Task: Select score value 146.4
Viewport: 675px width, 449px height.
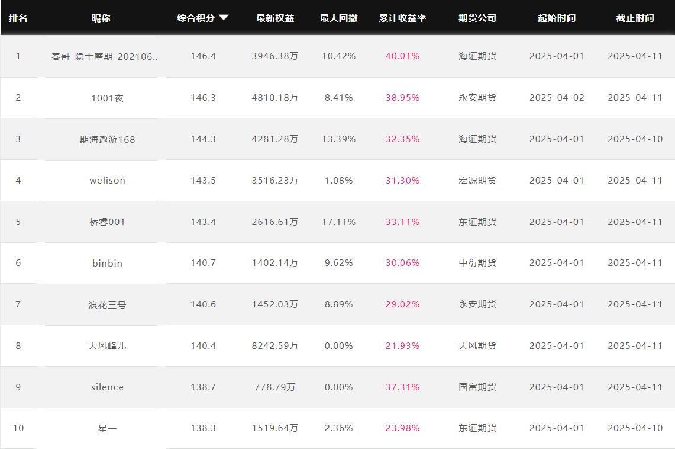Action: (203, 56)
